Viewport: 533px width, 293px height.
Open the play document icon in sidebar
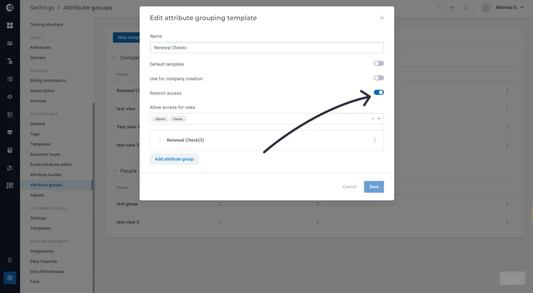click(10, 114)
